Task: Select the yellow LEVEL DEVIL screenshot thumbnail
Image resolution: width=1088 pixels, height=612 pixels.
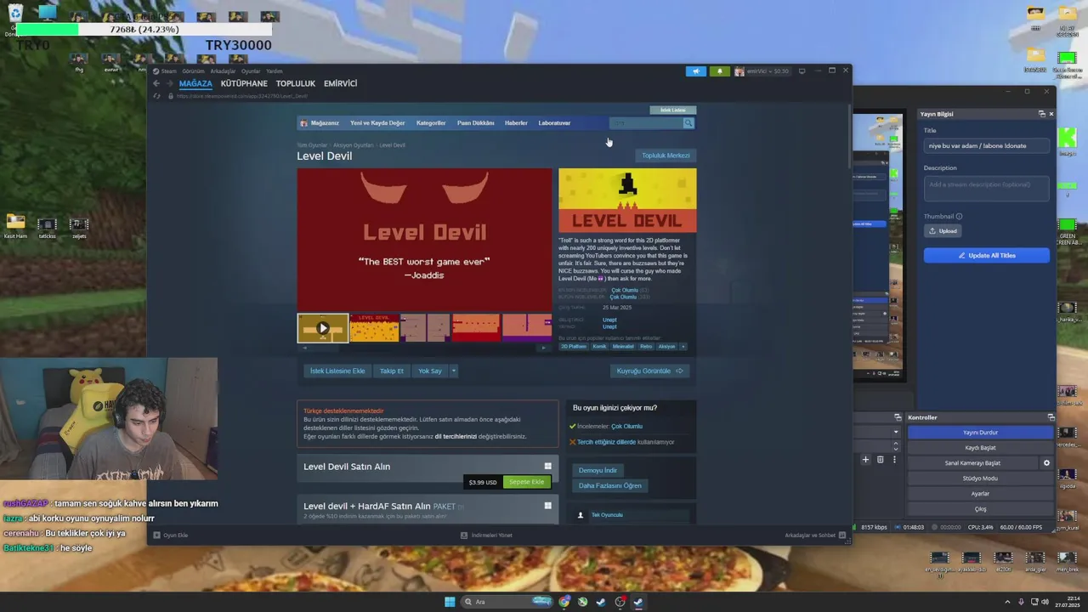Action: pos(374,328)
